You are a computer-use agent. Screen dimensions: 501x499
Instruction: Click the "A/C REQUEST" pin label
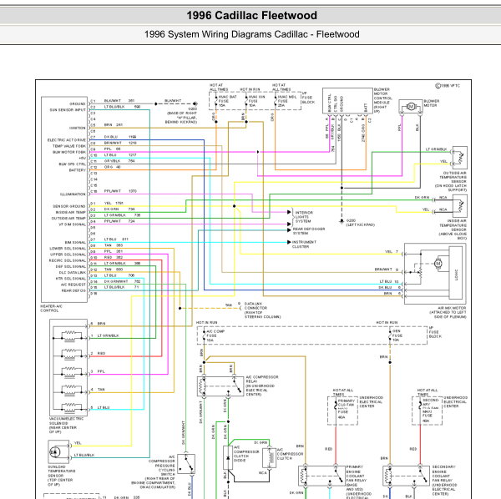[x=73, y=285]
